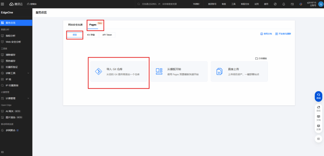Viewport: 324px width, 156px height.
Task: Expand the 计费管理 sidebar section
Action: 16,99
